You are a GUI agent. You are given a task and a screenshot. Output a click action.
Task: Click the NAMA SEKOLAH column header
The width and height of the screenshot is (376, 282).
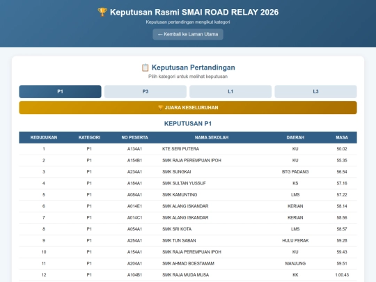point(212,137)
